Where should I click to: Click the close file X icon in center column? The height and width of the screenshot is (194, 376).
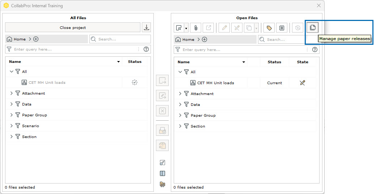(x=162, y=111)
